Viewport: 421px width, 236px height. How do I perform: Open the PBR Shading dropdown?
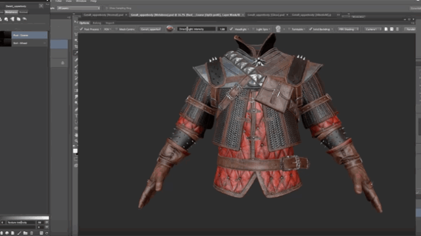(348, 29)
